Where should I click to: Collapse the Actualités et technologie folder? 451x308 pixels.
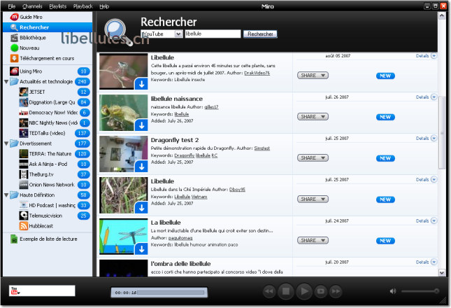(x=6, y=82)
